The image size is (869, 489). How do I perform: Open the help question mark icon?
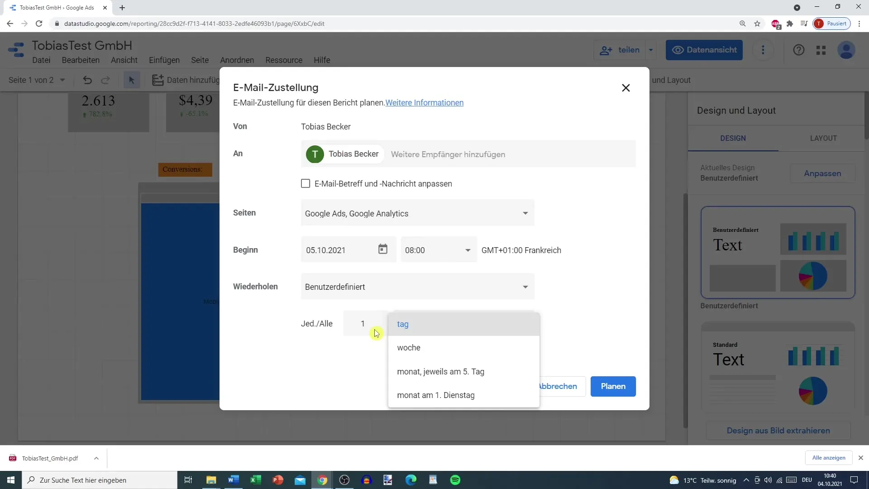[x=798, y=50]
